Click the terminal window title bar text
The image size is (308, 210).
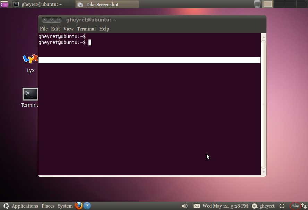click(x=91, y=20)
